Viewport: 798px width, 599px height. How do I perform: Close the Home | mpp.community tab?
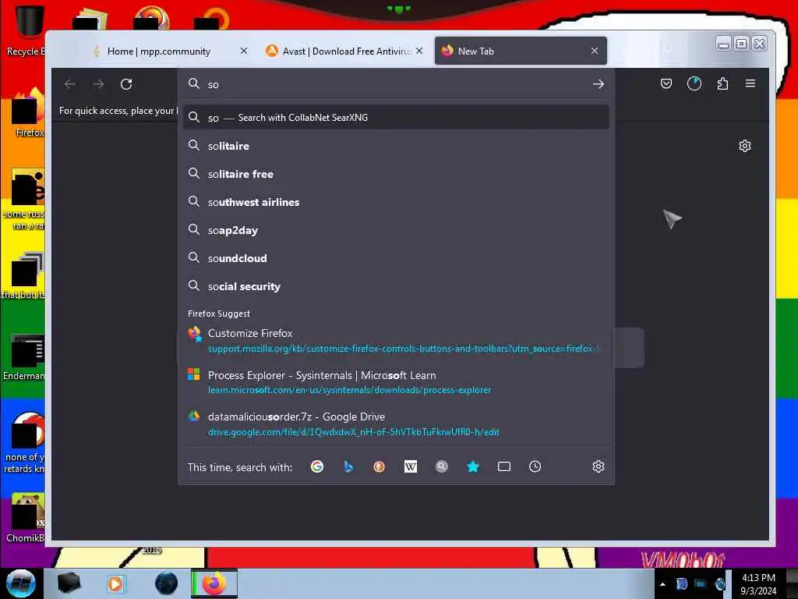coord(244,51)
